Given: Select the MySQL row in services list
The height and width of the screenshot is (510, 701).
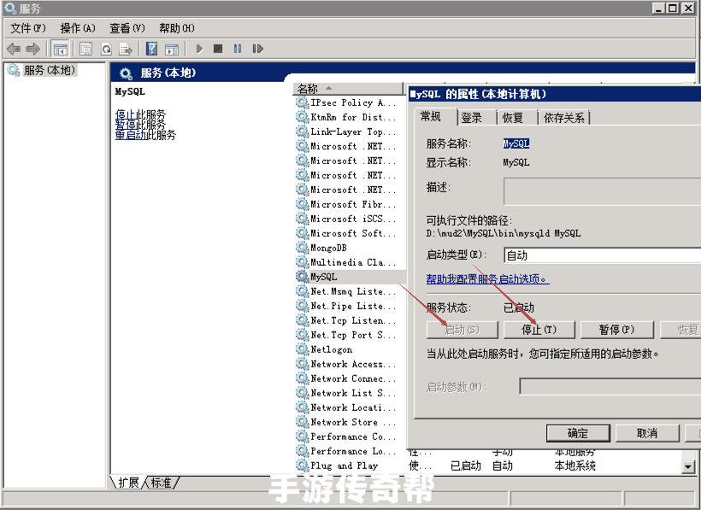Looking at the screenshot, I should pos(350,277).
